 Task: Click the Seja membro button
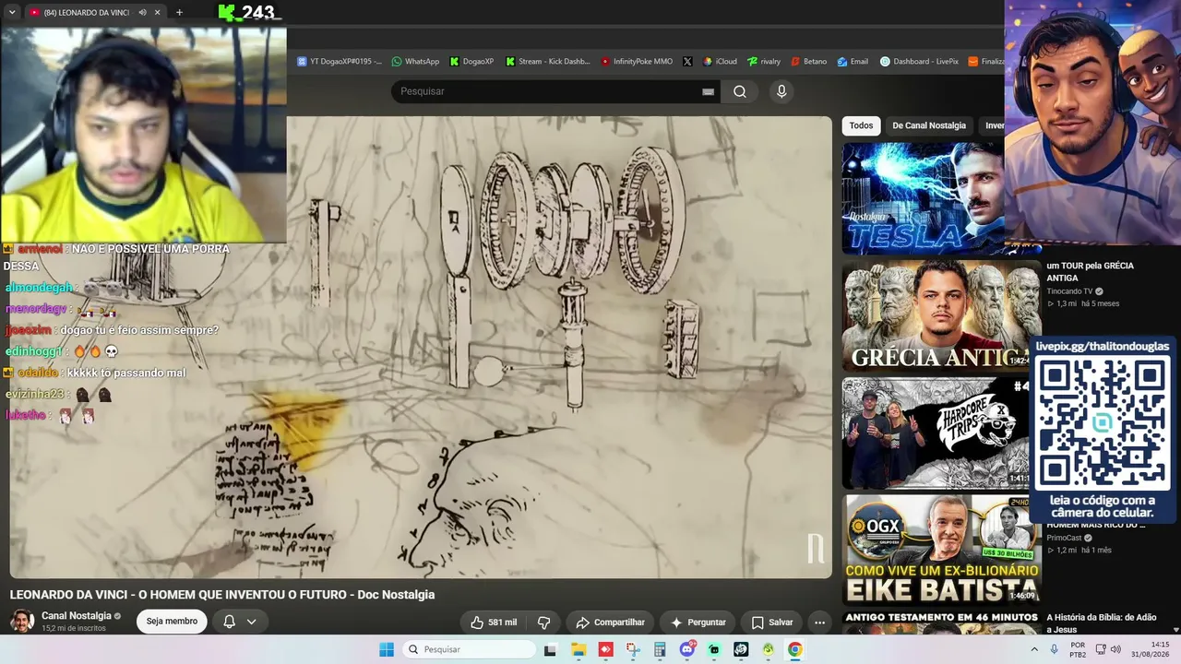[172, 622]
